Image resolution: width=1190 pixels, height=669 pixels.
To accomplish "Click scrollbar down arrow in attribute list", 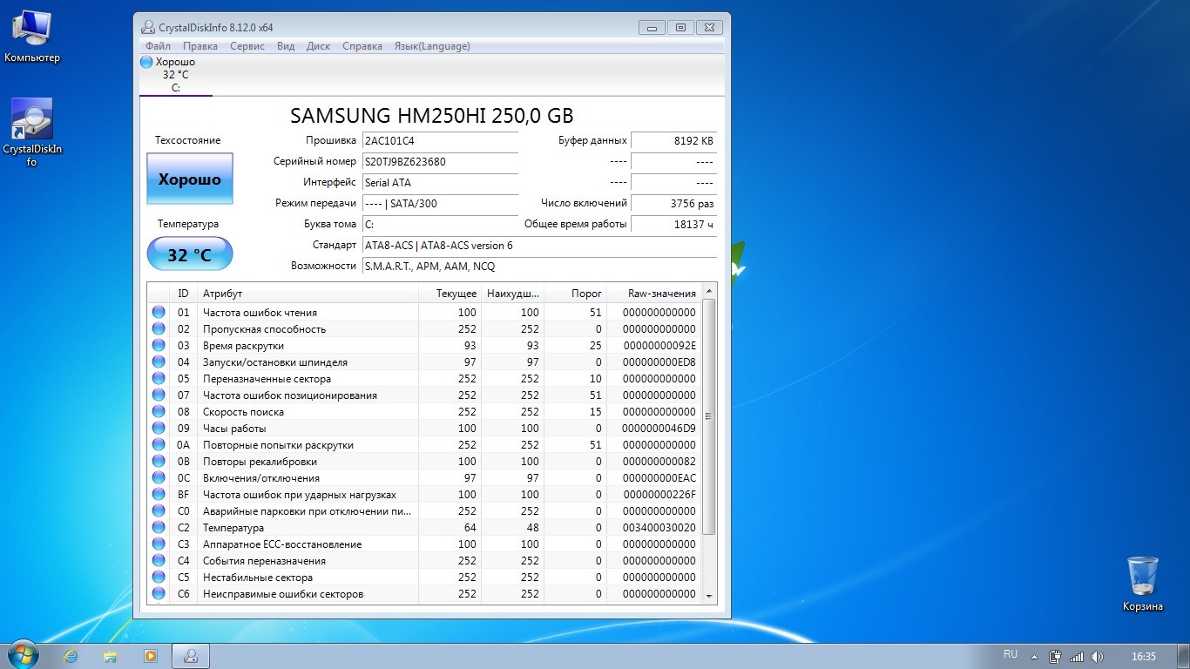I will (709, 597).
